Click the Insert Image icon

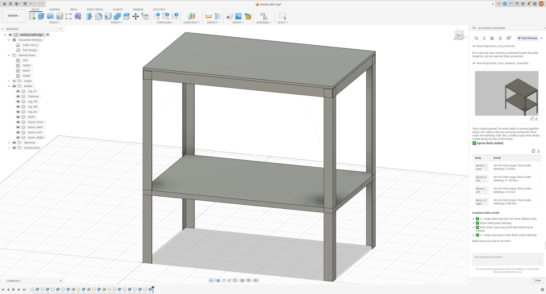(x=238, y=16)
